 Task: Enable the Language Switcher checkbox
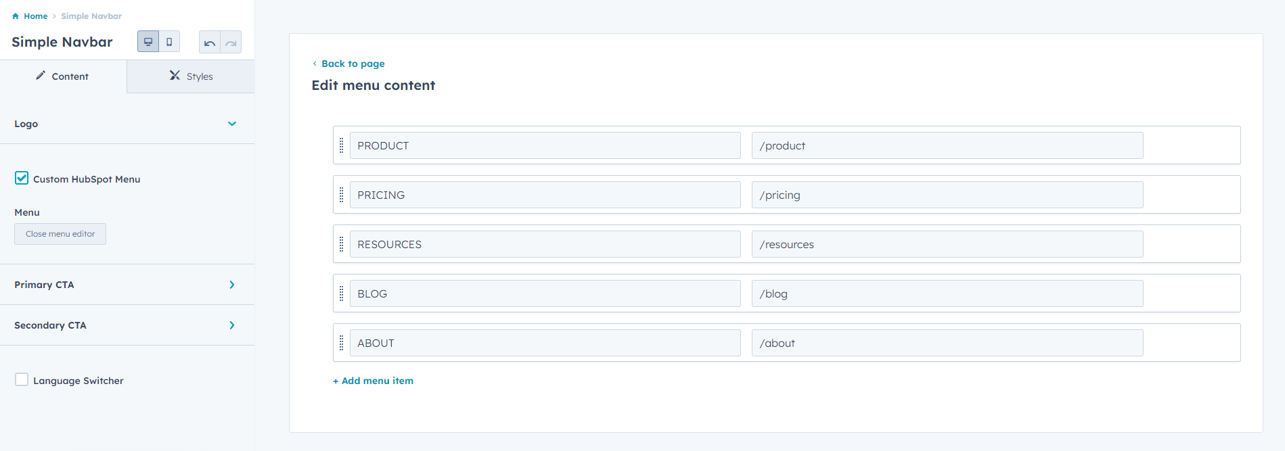[x=22, y=380]
